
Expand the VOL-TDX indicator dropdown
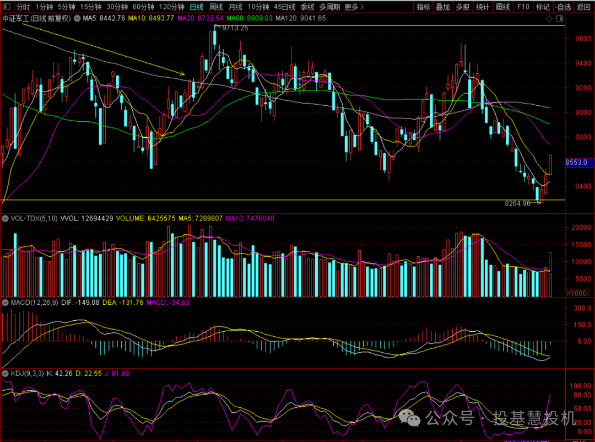click(6, 218)
